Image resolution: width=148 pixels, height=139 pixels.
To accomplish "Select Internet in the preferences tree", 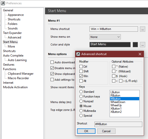I will click(x=8, y=83).
